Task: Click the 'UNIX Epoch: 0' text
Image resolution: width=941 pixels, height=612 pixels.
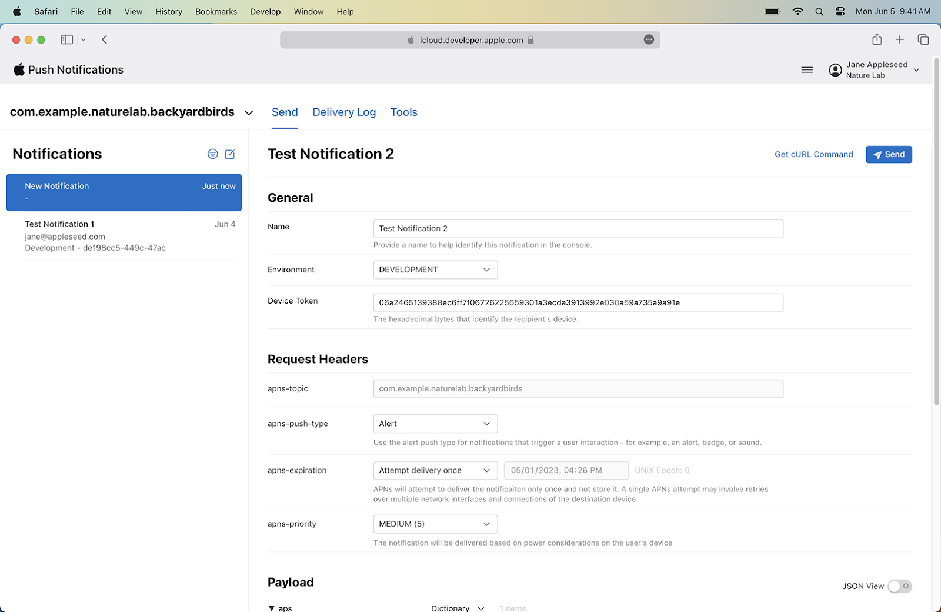Action: (x=662, y=471)
